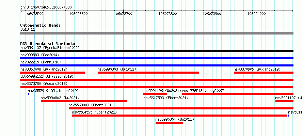The image size is (303, 136).
Task: Click the nsv5991196 (Wu2021) label
Action: click(162, 91)
